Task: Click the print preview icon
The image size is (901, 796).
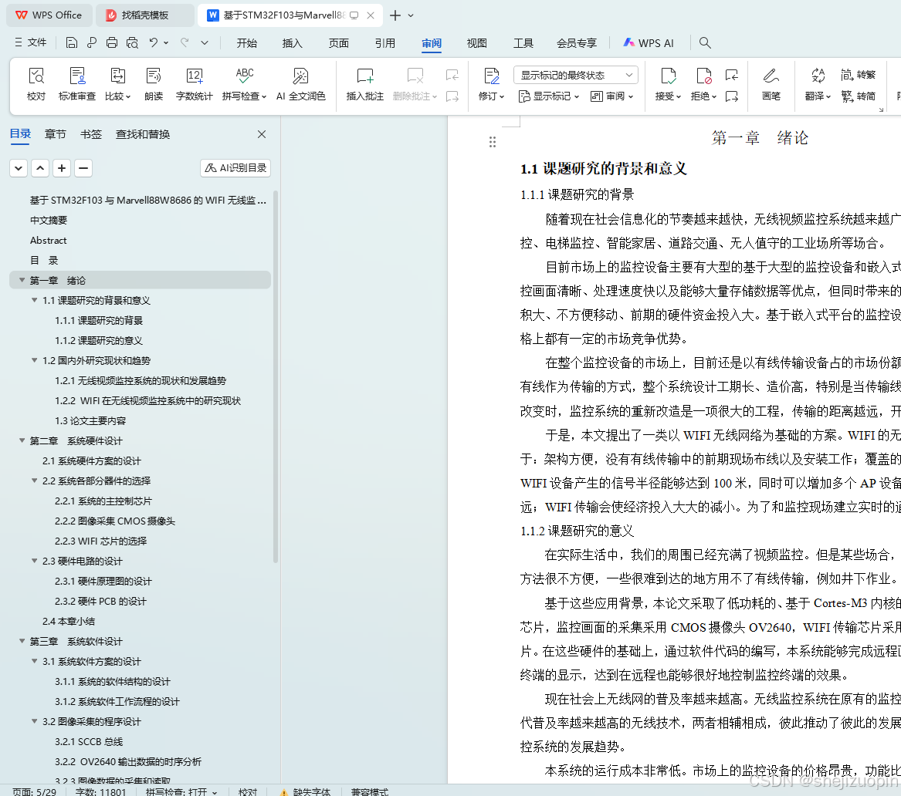Action: click(132, 43)
